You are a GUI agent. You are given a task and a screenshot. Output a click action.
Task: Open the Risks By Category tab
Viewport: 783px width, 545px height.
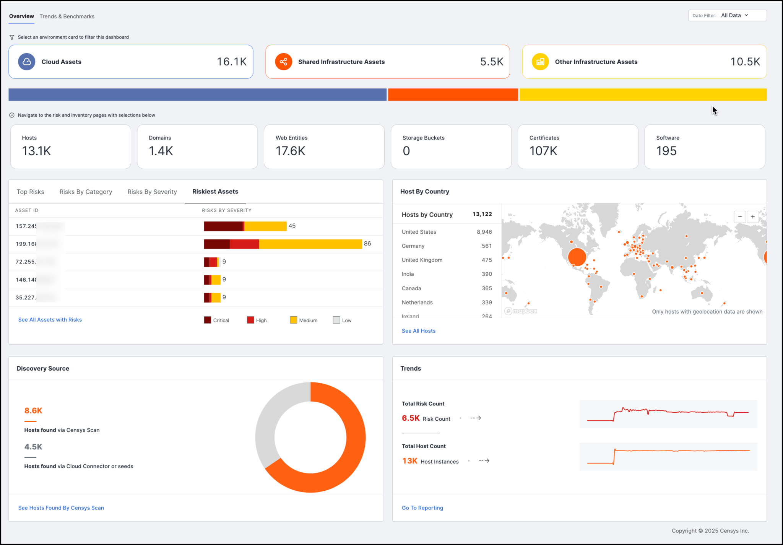point(86,192)
